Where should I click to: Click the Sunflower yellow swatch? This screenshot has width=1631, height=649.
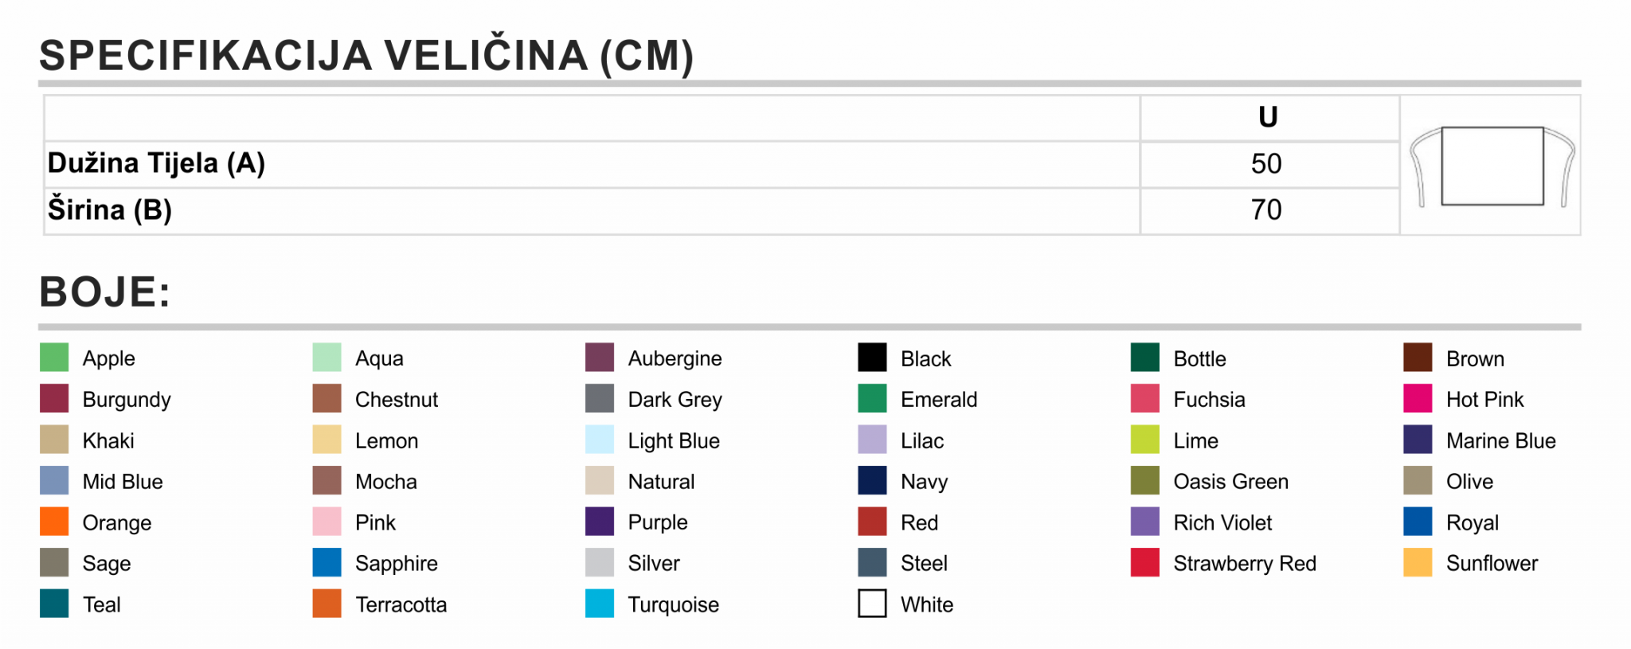tap(1418, 562)
